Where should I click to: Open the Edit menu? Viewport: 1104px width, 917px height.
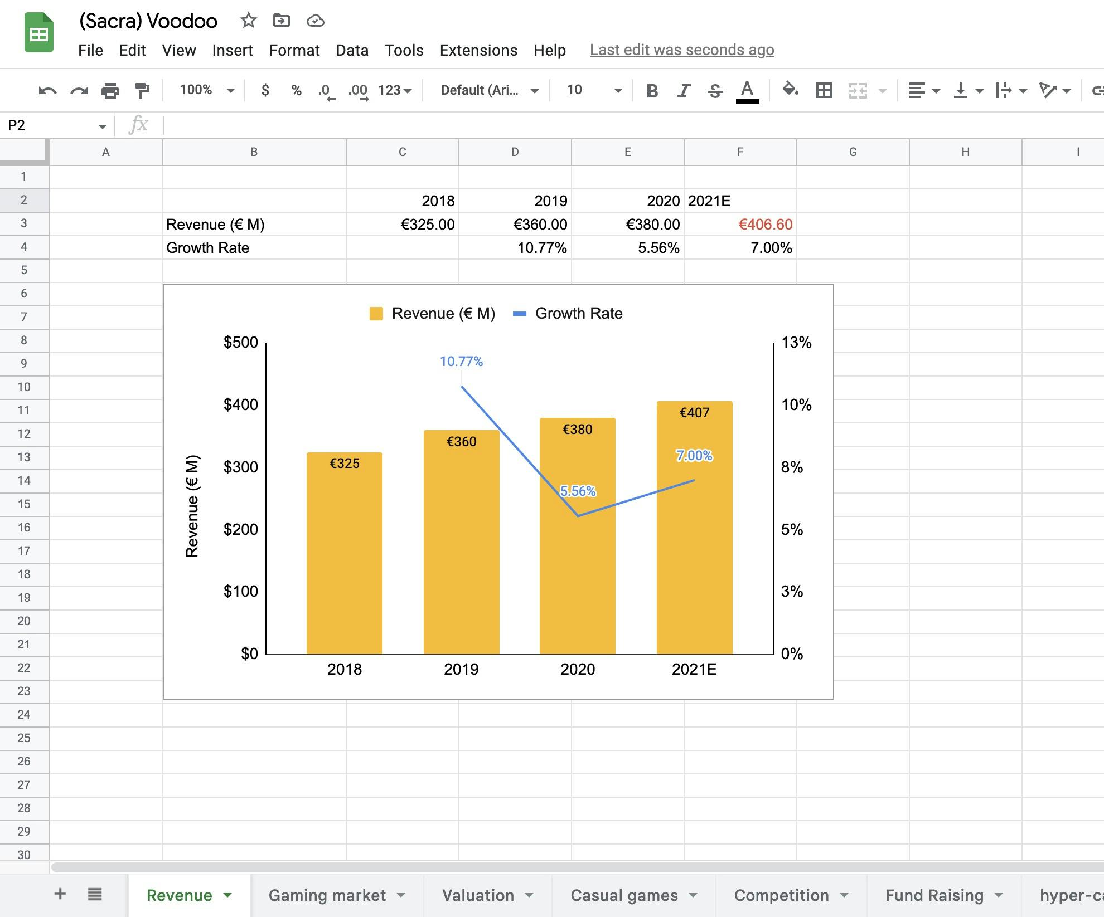pyautogui.click(x=132, y=50)
